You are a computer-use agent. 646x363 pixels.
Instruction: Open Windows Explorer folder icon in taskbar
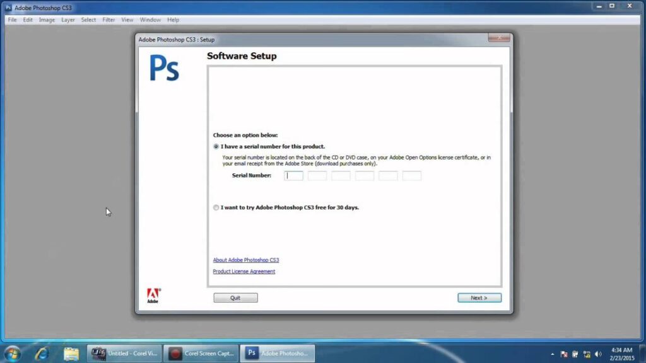(x=71, y=353)
